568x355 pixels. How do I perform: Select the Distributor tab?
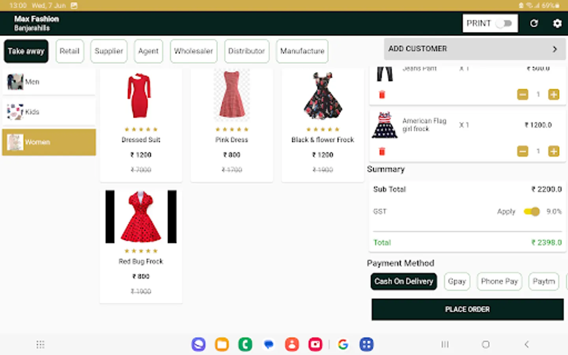(247, 51)
